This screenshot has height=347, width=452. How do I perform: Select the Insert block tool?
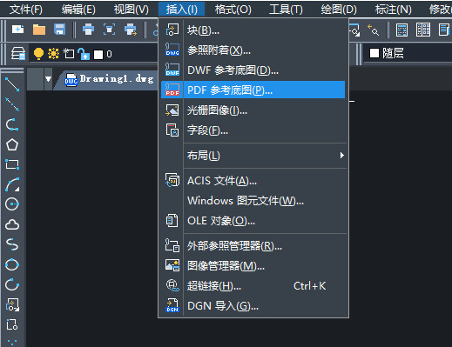point(12,304)
